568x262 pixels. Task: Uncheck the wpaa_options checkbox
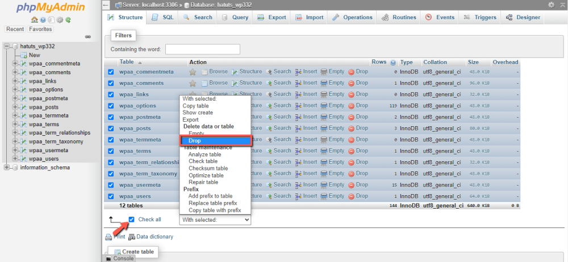tap(111, 106)
